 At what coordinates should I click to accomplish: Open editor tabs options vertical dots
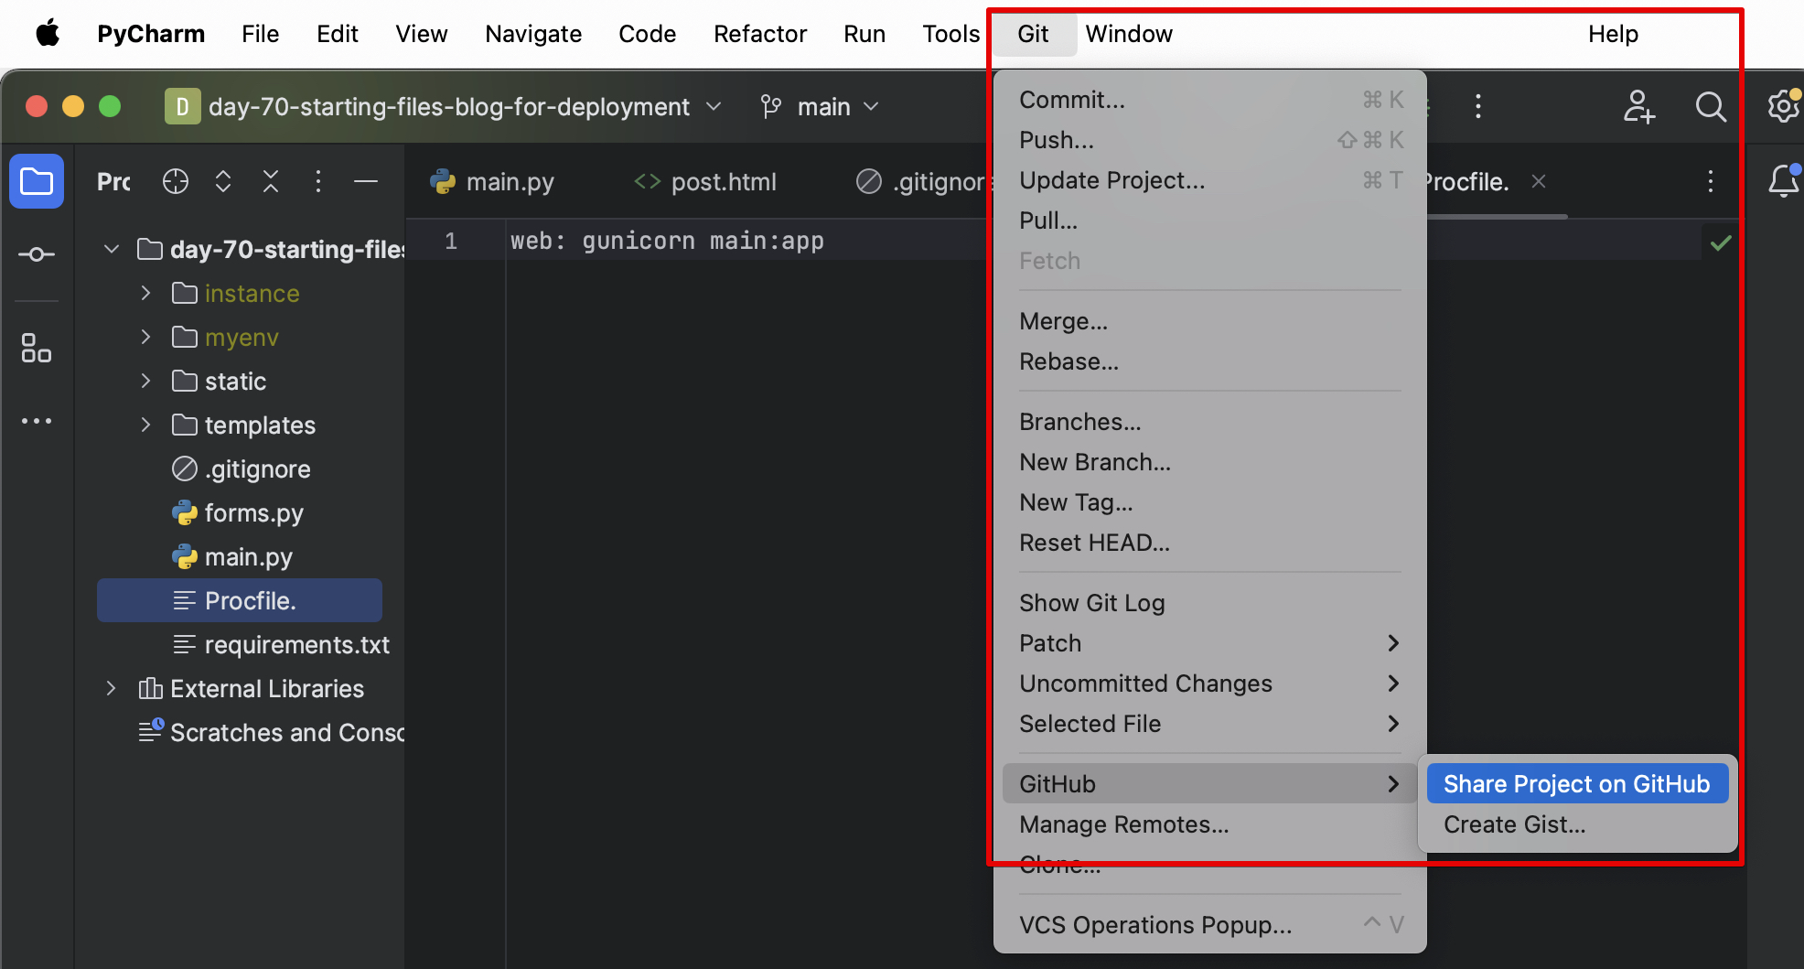pyautogui.click(x=1711, y=181)
